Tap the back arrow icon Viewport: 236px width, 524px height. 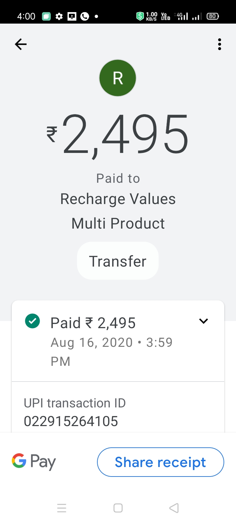21,44
